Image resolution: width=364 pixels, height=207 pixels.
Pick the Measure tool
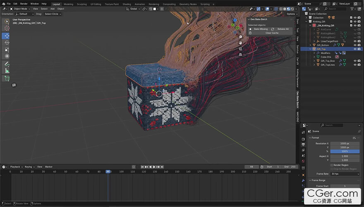point(7,71)
